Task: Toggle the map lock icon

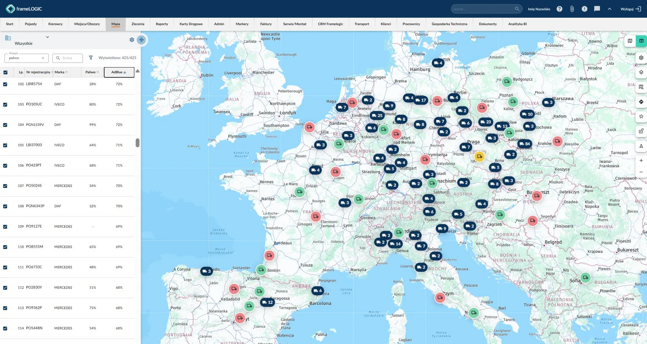Action: (641, 131)
